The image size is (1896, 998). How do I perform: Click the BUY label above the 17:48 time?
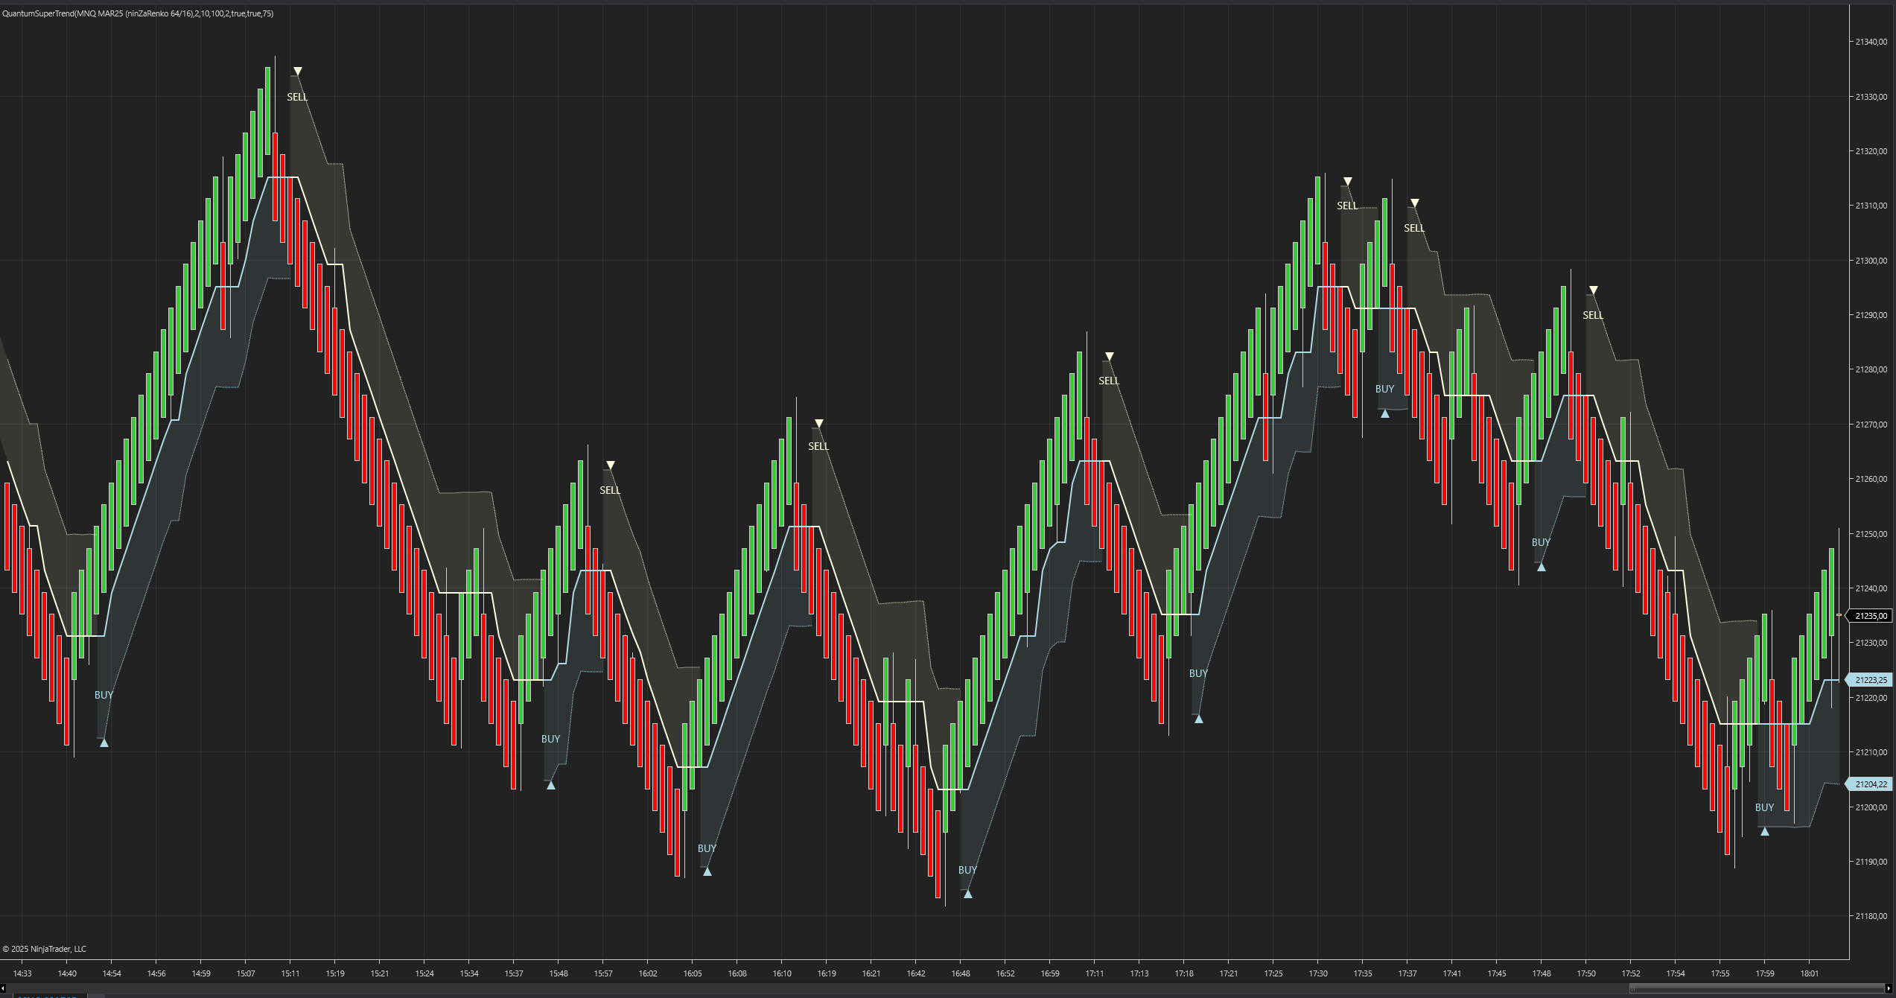1541,542
